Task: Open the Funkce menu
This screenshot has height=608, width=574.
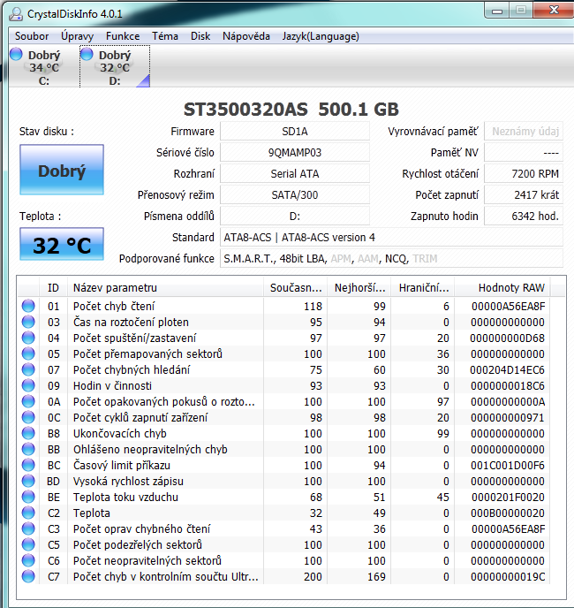Action: coord(123,36)
